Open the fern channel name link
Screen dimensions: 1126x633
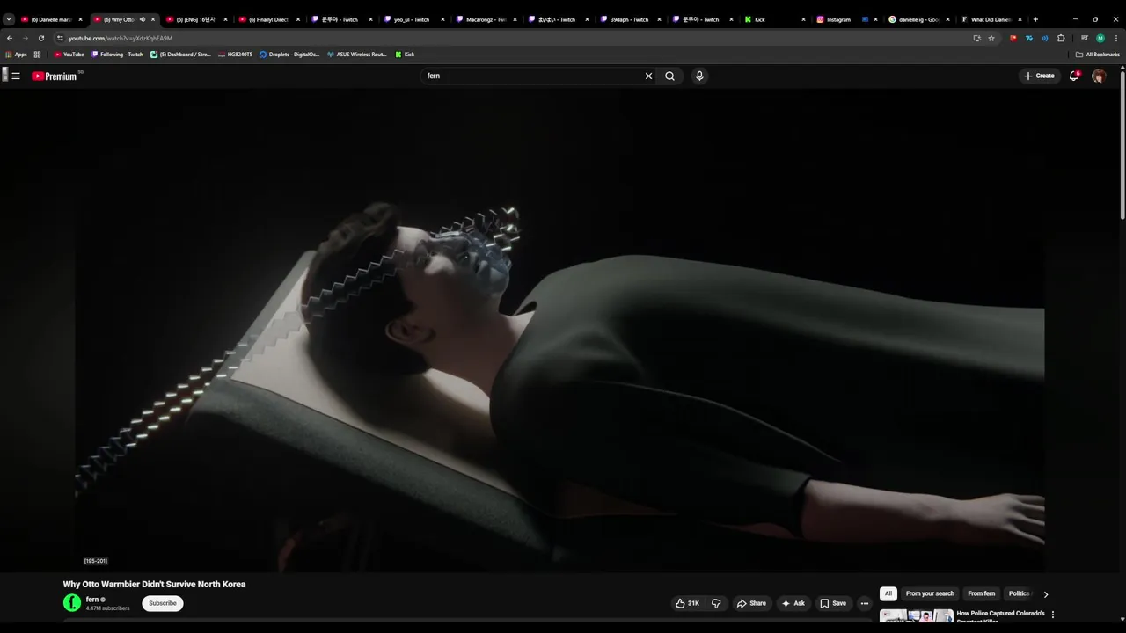pyautogui.click(x=92, y=600)
